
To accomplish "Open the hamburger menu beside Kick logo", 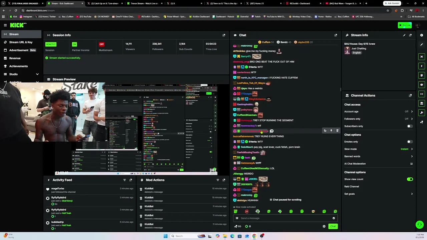I will (x=5, y=25).
